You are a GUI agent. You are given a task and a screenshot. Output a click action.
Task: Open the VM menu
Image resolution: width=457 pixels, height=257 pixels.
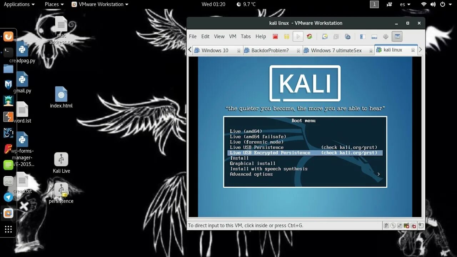[x=233, y=36]
